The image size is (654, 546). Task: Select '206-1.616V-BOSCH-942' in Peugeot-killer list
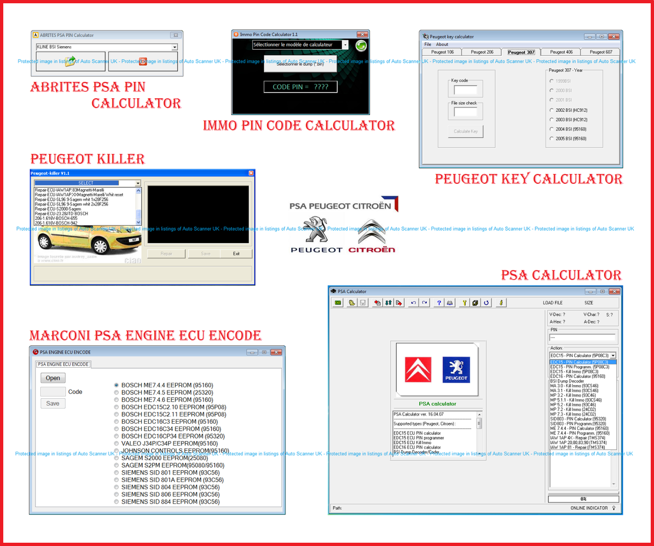[x=84, y=223]
